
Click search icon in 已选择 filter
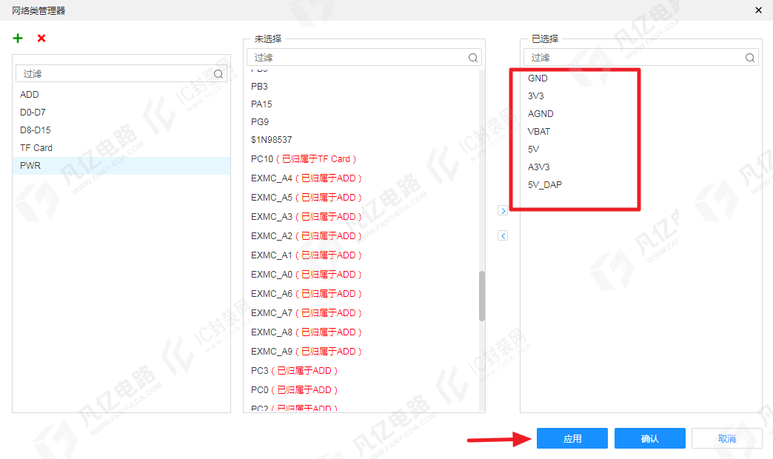pyautogui.click(x=750, y=58)
